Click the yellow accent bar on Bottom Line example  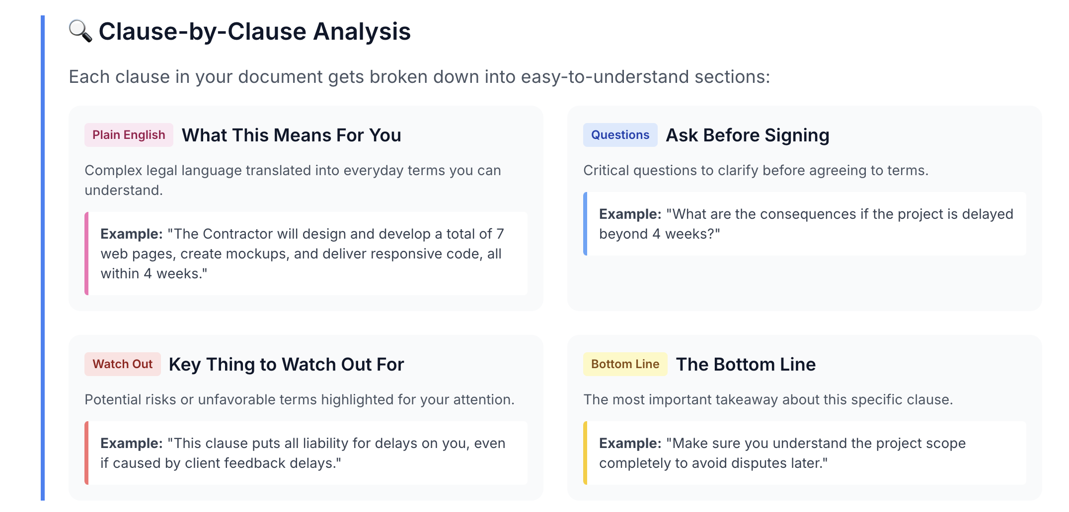(x=585, y=453)
